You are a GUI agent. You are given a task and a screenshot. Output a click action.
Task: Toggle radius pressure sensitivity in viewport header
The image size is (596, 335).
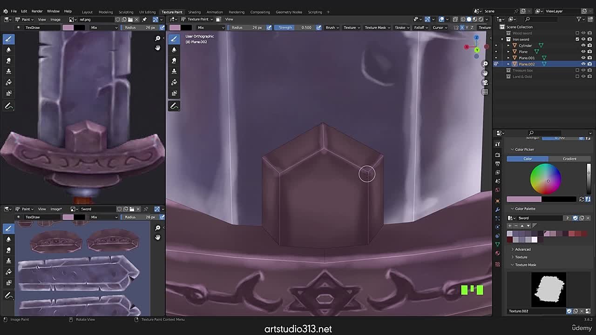[x=269, y=27]
